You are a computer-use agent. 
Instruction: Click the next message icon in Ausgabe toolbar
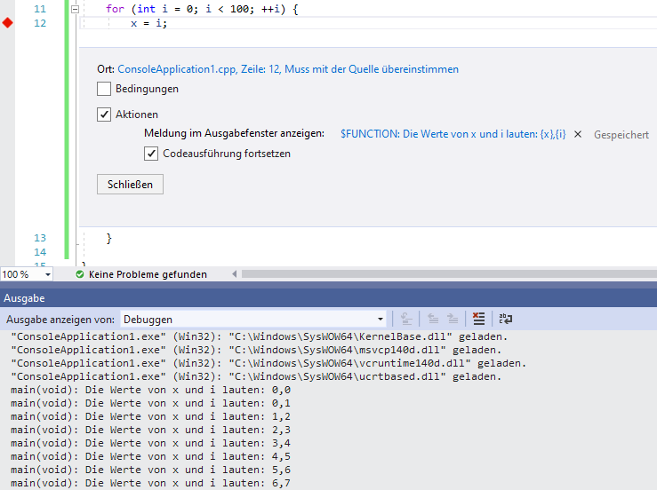pos(453,319)
